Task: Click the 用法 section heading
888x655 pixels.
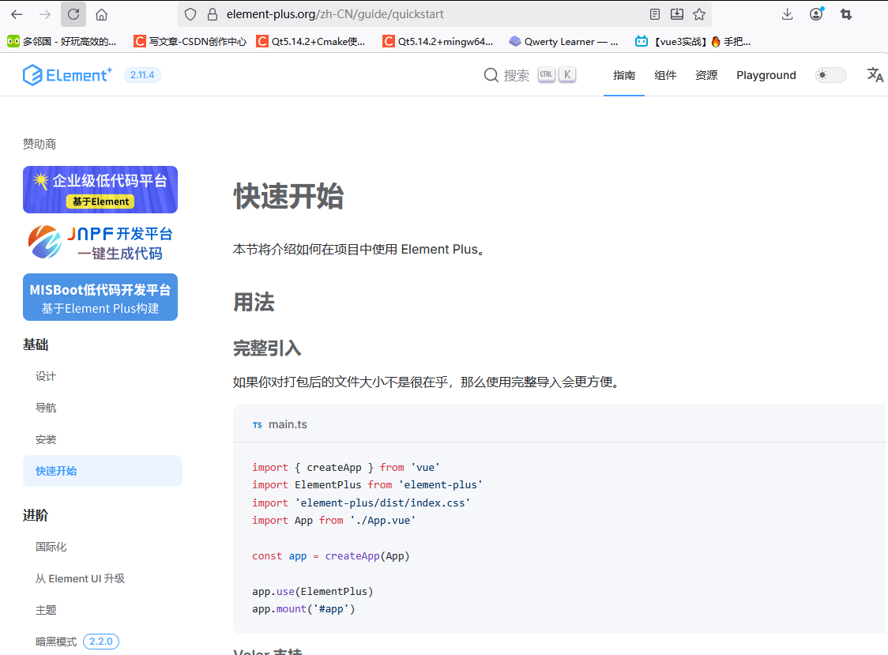Action: click(x=254, y=302)
